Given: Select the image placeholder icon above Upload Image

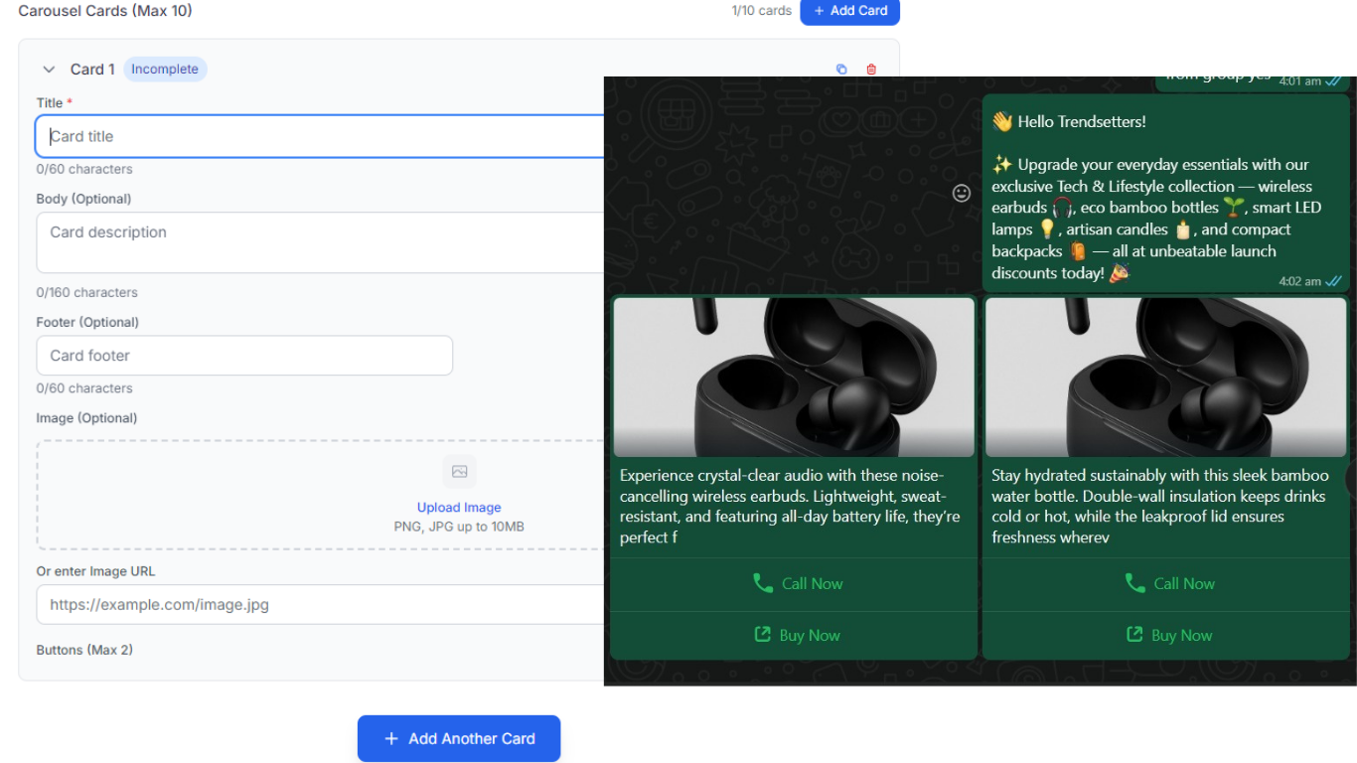Looking at the screenshot, I should [459, 471].
